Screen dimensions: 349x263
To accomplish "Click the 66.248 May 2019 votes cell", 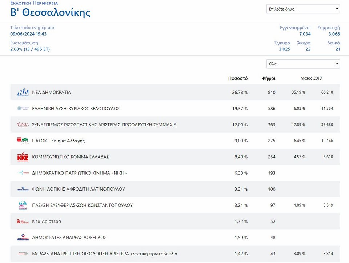I will click(x=327, y=92).
